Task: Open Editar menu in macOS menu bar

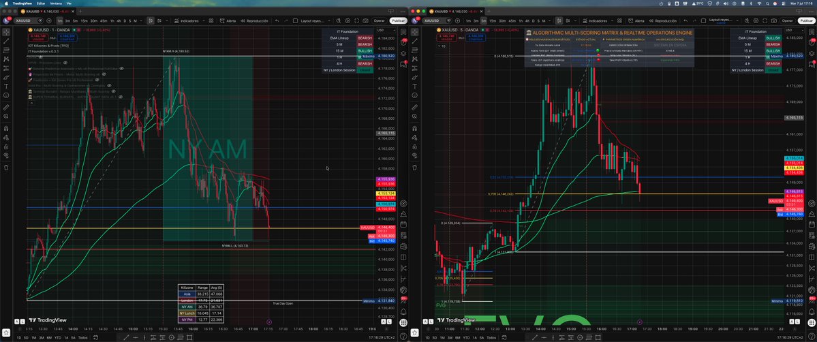Action: (x=41, y=3)
